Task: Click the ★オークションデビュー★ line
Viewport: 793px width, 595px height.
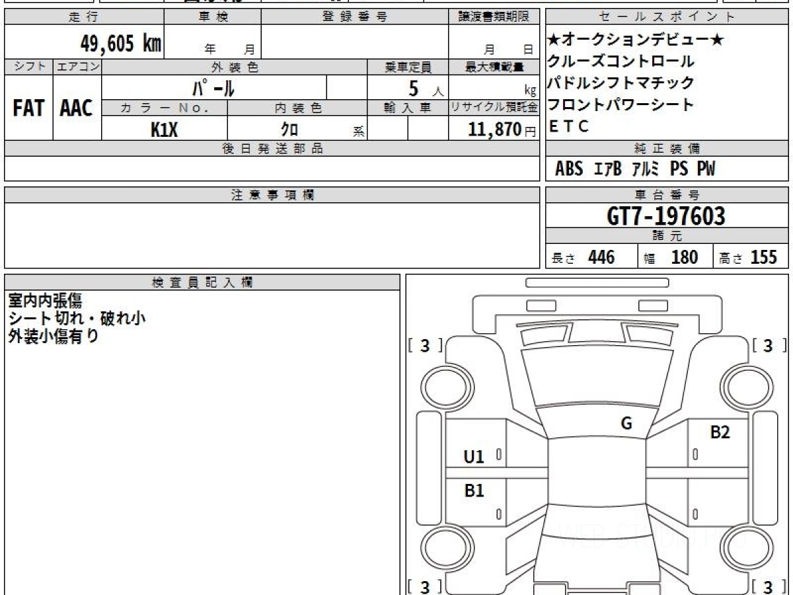Action: click(x=636, y=40)
